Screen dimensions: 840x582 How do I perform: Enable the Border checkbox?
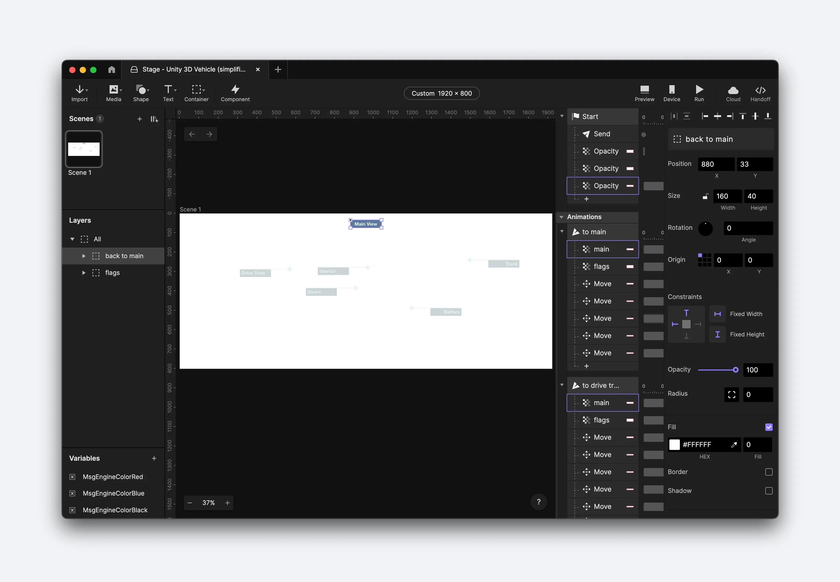768,472
